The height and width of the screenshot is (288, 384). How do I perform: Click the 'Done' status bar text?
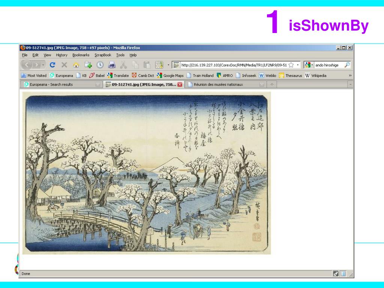[x=26, y=274]
